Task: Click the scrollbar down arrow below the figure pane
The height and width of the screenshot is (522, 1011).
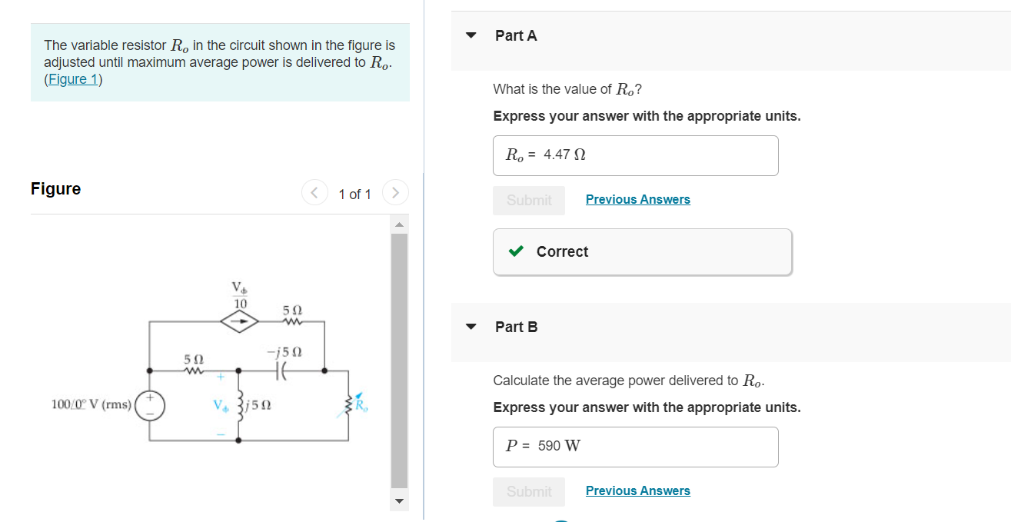Action: tap(399, 500)
